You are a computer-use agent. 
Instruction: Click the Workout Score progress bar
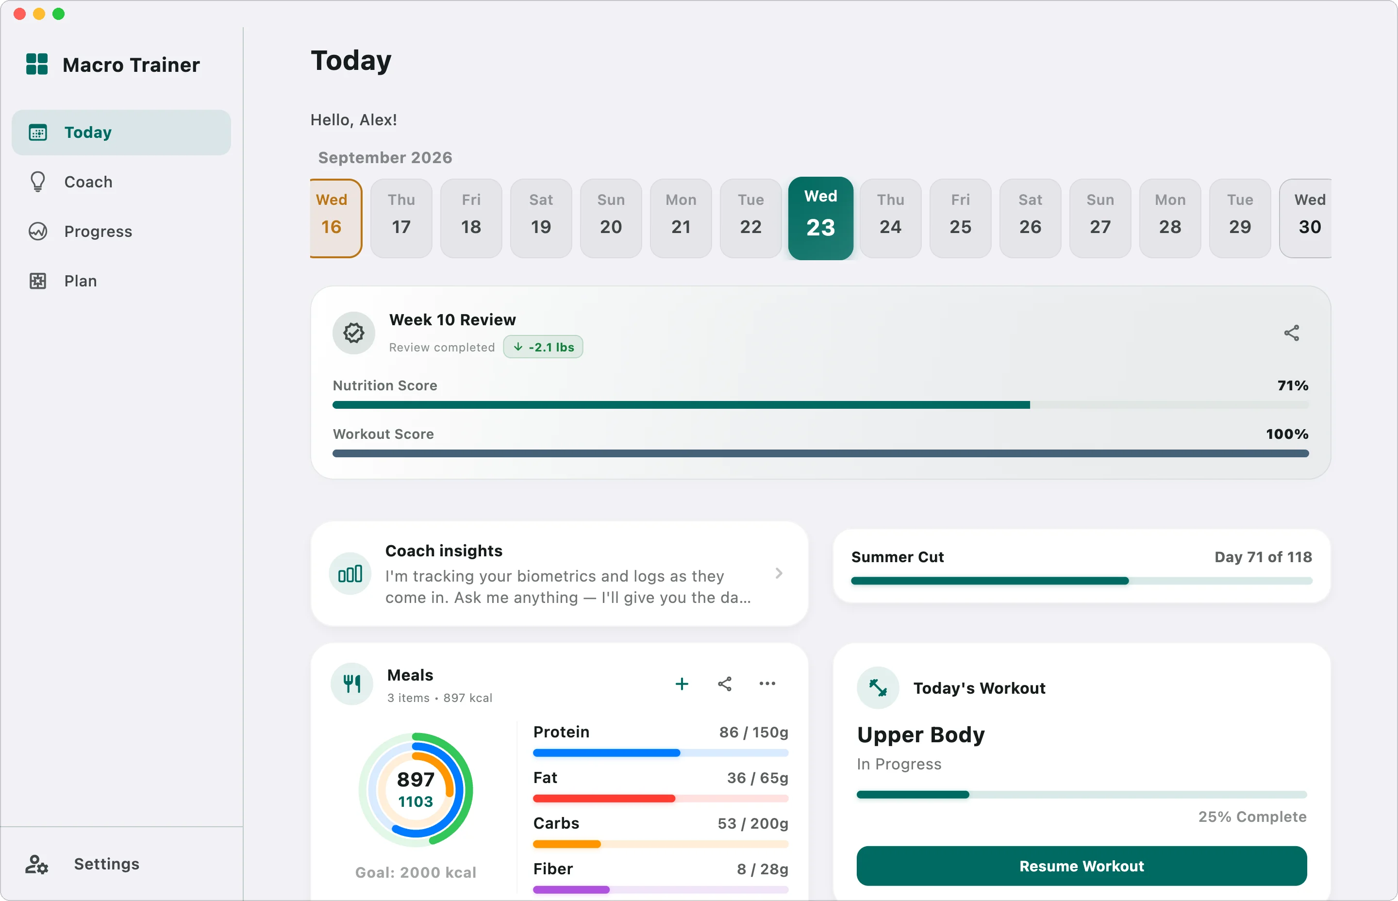click(821, 453)
